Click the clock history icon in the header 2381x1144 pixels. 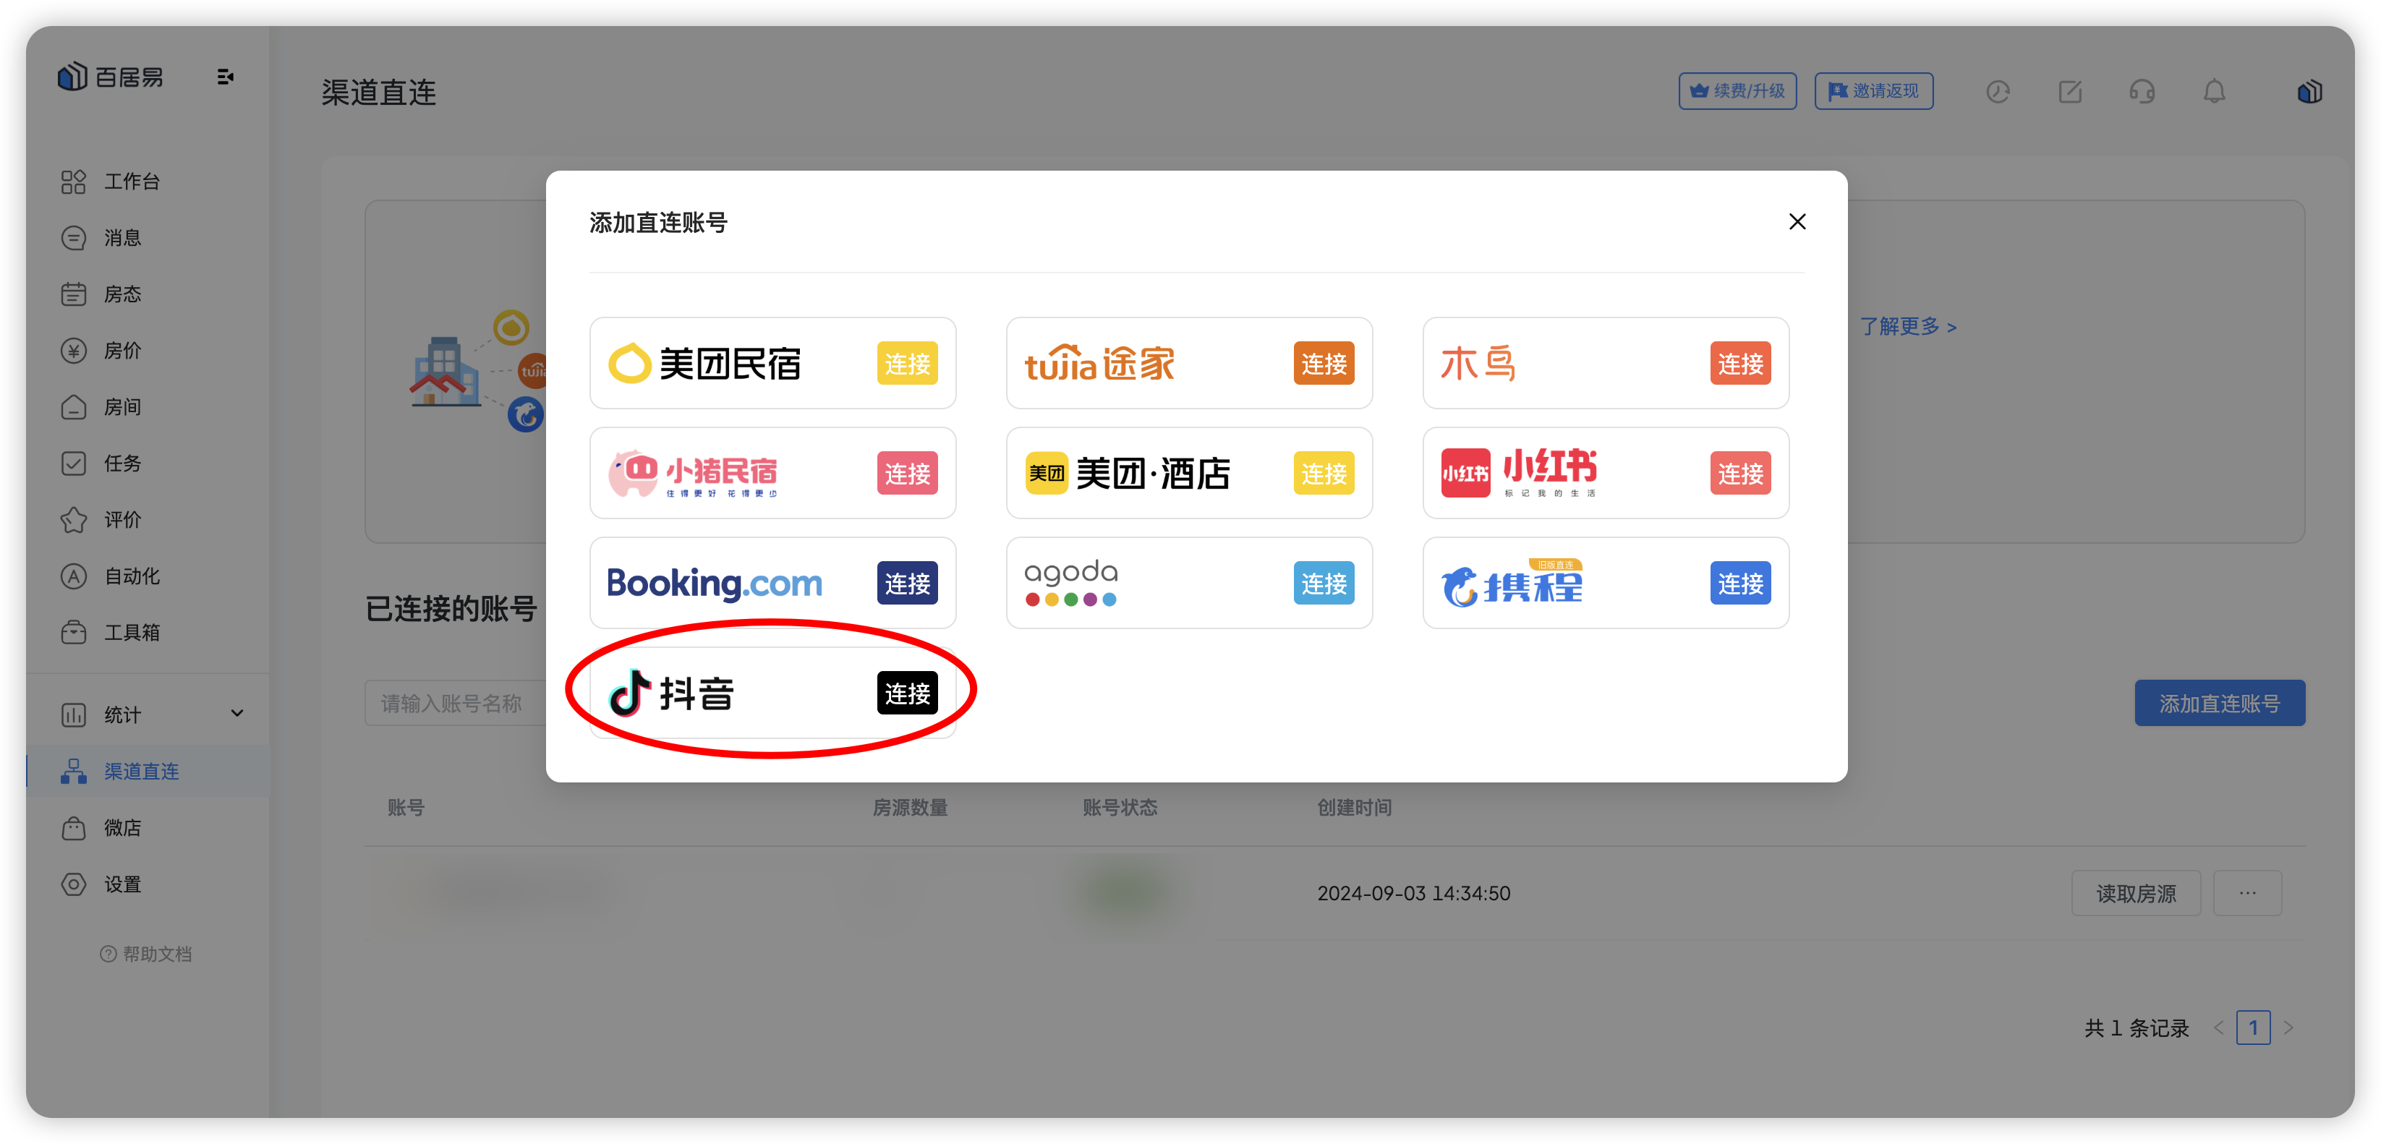pos(1998,92)
